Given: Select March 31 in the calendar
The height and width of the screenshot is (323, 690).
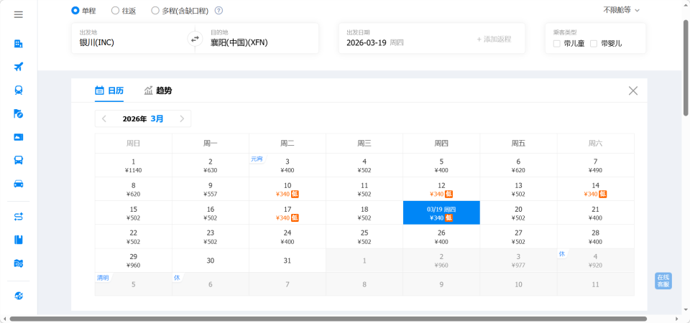Looking at the screenshot, I should click(x=287, y=260).
